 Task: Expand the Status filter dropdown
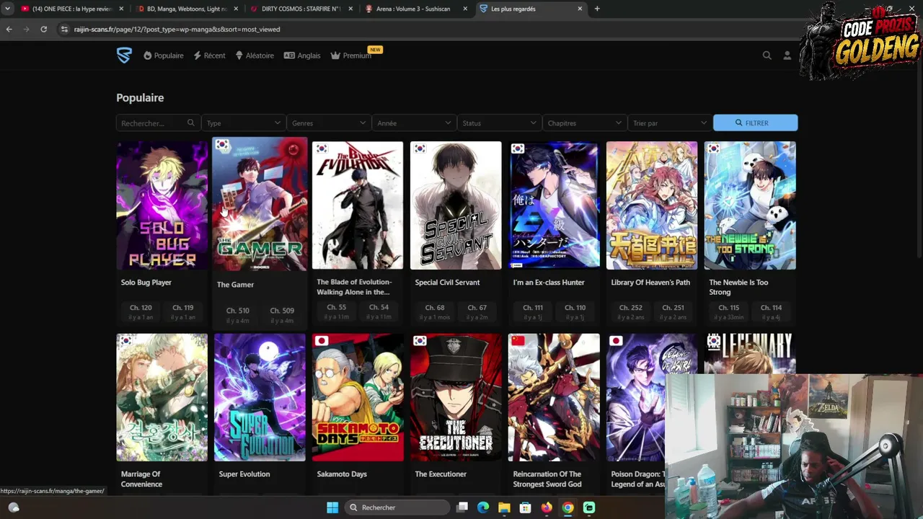tap(499, 123)
